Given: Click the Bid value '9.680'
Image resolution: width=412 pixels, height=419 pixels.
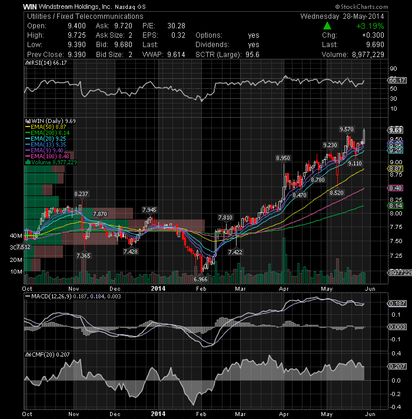Looking at the screenshot, I should coord(123,45).
